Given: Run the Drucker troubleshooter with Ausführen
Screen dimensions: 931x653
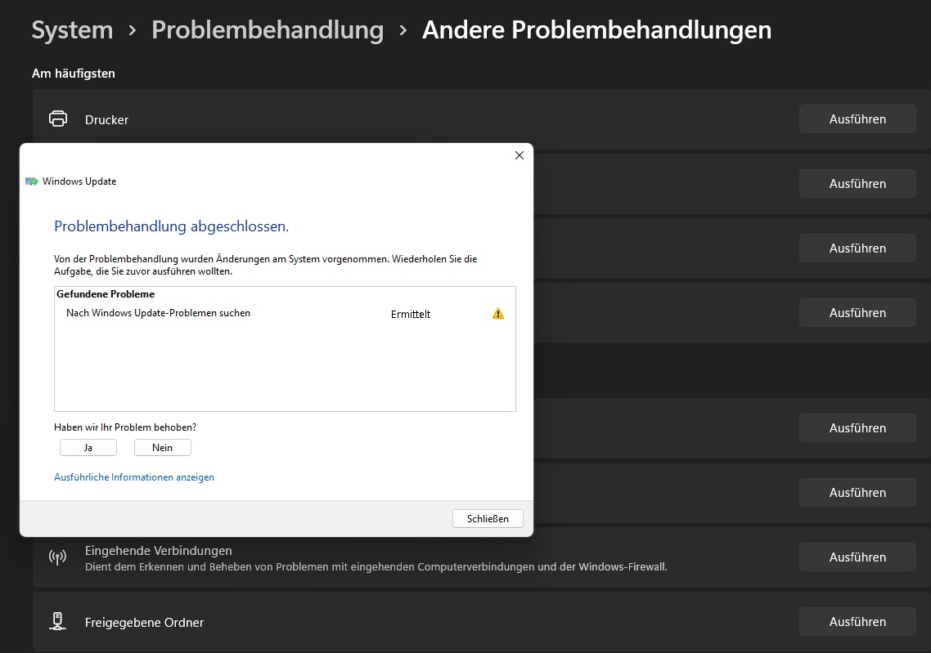Looking at the screenshot, I should 857,119.
